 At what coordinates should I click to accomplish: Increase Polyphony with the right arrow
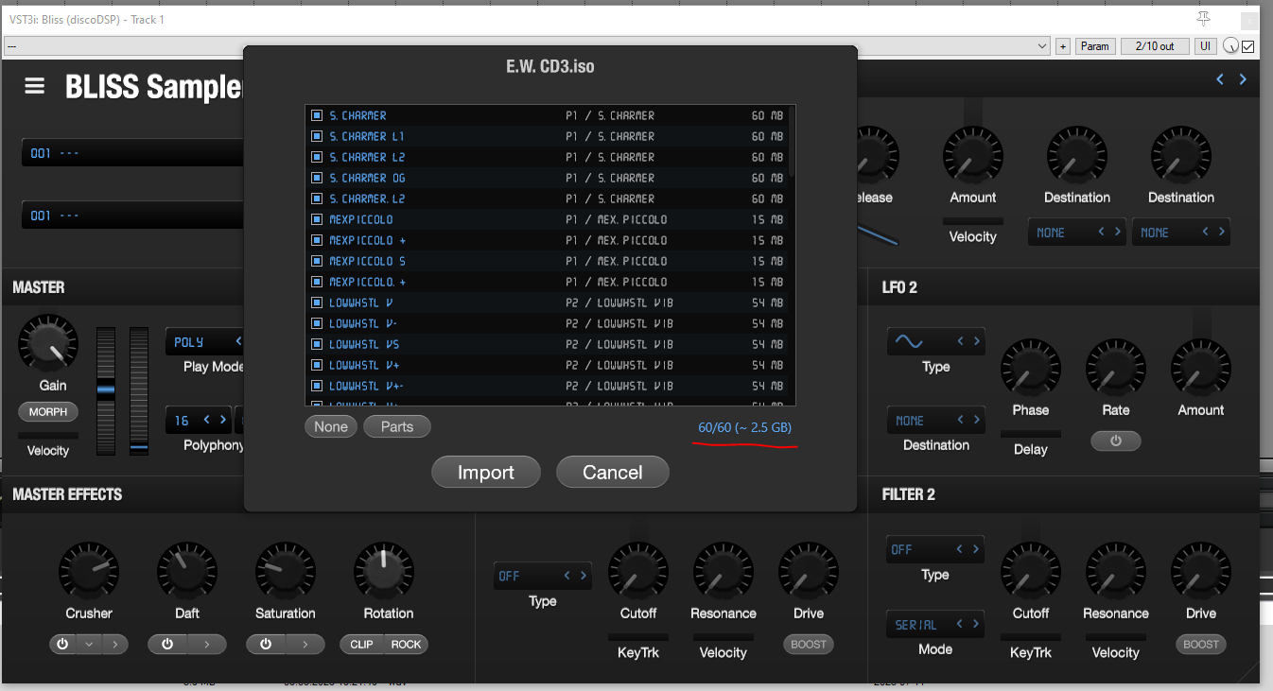pyautogui.click(x=223, y=420)
